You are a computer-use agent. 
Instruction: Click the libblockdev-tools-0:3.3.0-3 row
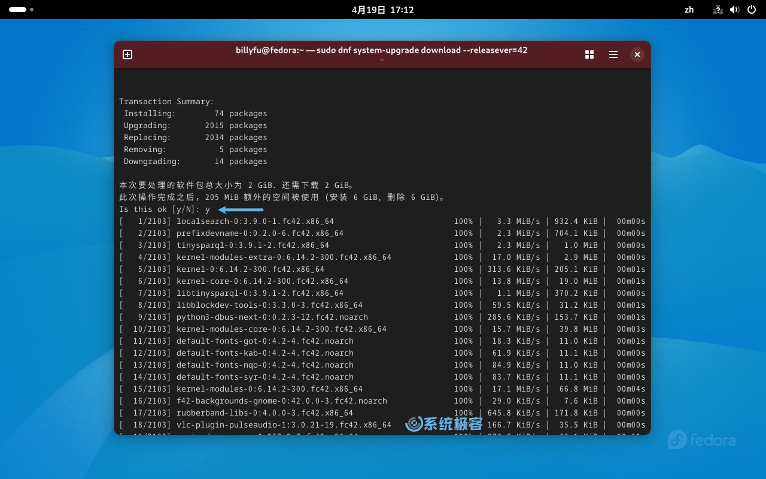[382, 305]
